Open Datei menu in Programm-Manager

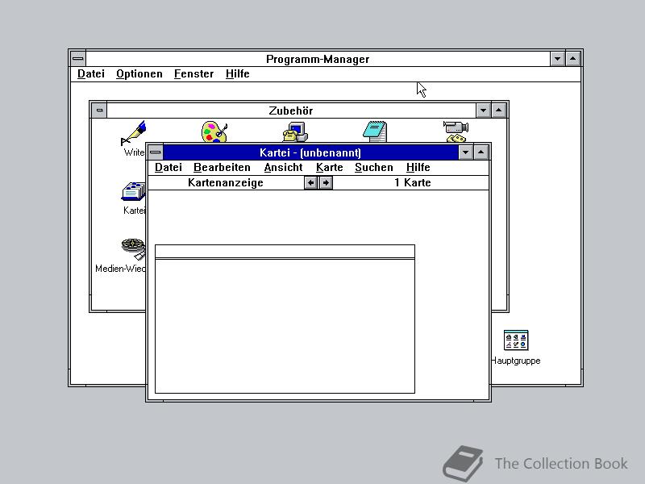pos(91,74)
